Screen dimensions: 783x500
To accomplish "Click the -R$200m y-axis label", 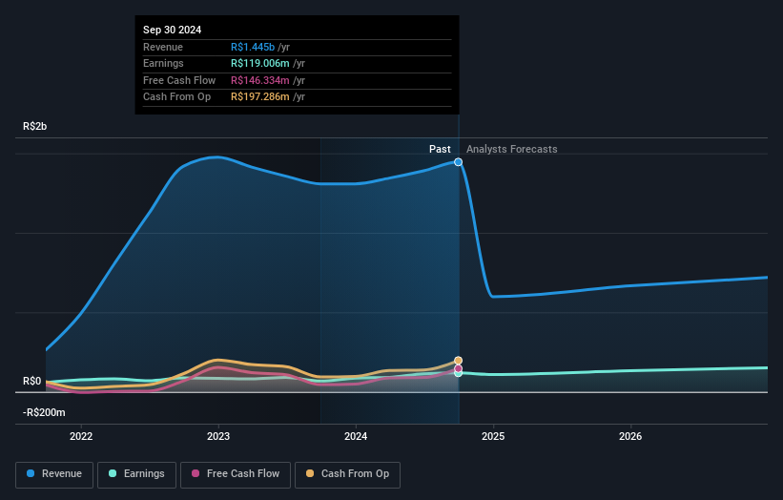I will click(44, 412).
